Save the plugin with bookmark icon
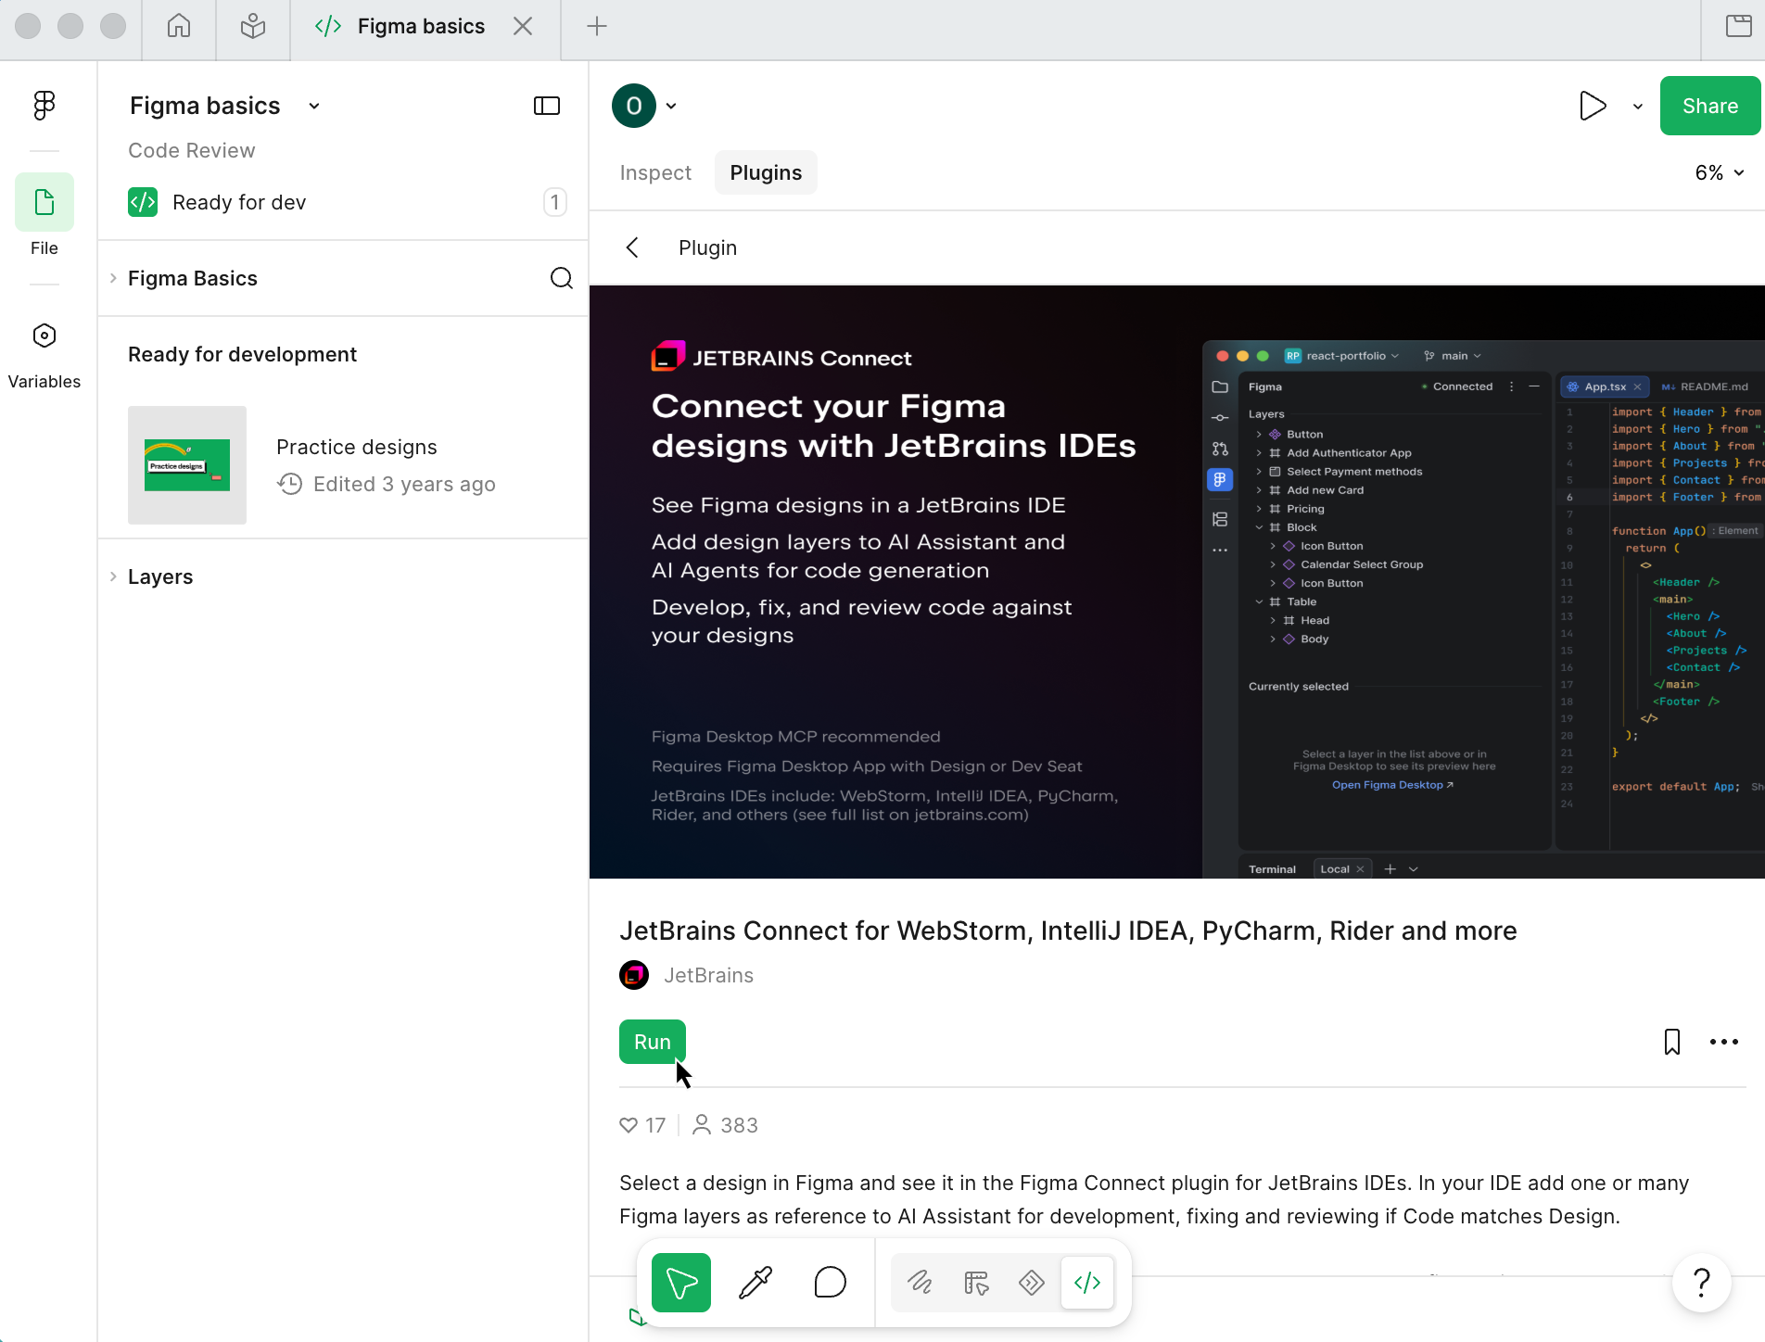1765x1342 pixels. [1672, 1042]
